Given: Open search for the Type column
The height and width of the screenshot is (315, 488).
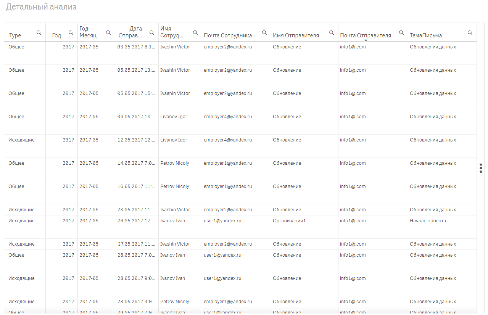Looking at the screenshot, I should tap(39, 33).
